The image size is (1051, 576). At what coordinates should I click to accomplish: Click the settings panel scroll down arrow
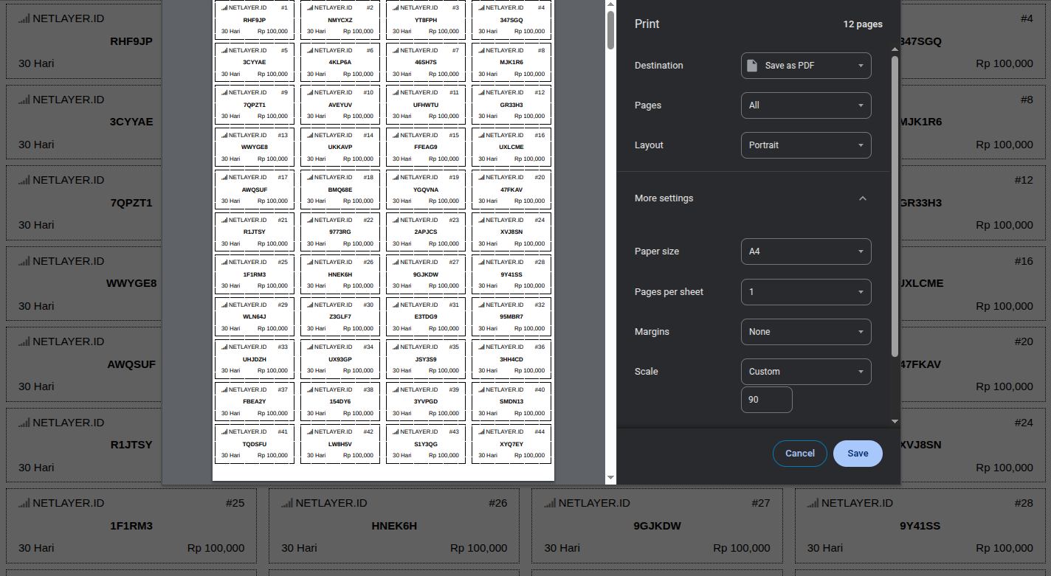(895, 421)
